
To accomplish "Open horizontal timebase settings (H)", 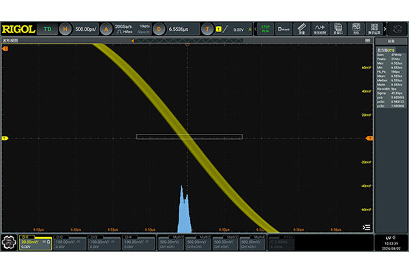I will [x=65, y=29].
